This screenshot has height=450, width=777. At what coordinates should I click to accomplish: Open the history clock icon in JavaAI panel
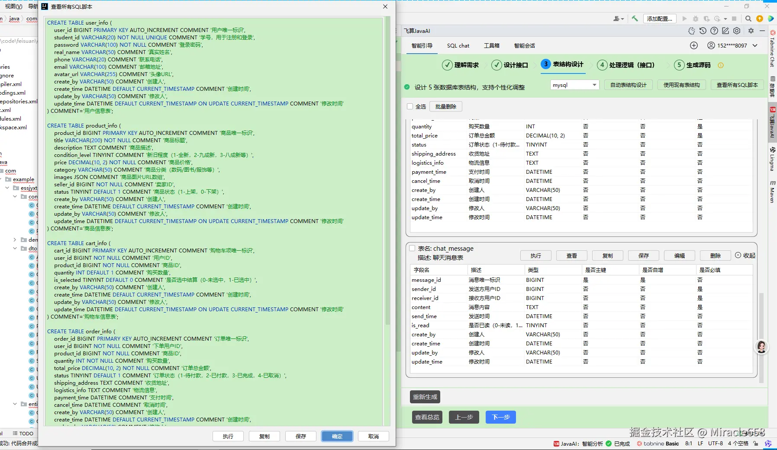point(703,31)
